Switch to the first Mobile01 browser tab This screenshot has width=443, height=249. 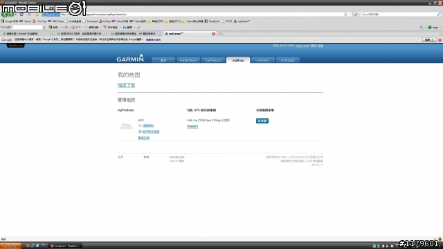(27, 34)
